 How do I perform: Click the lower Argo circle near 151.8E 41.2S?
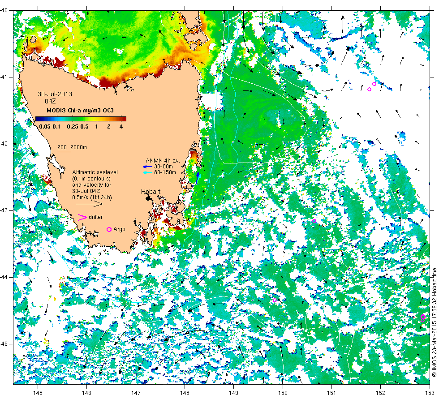click(369, 90)
